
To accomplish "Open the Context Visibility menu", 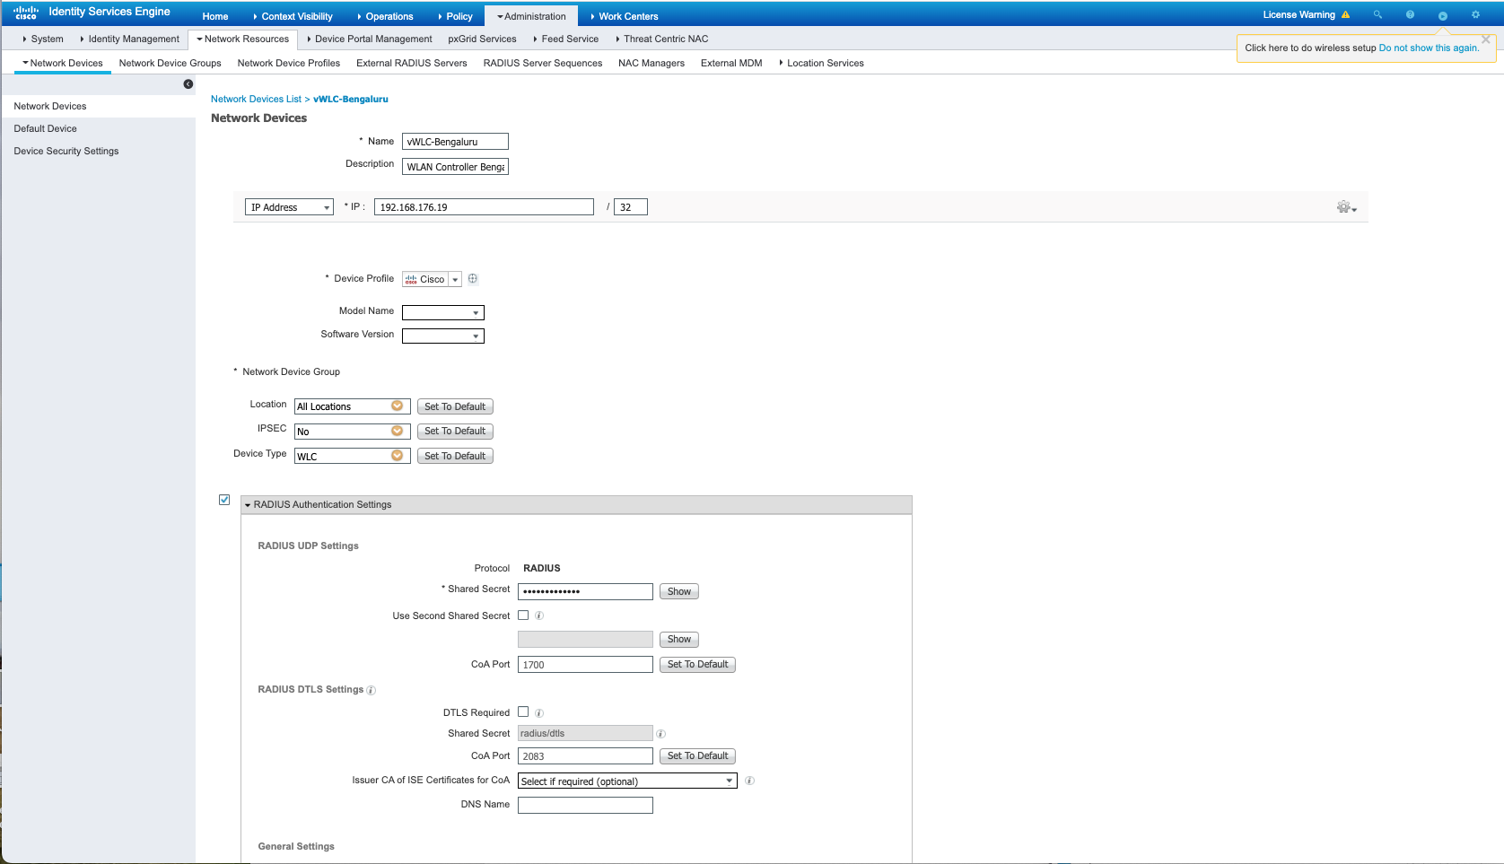I will tap(293, 16).
